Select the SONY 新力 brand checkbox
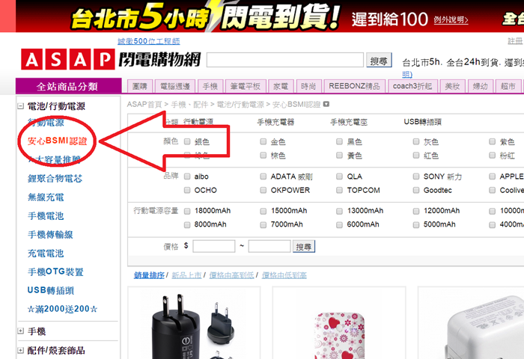Viewport: 524px width, 359px height. [417, 177]
